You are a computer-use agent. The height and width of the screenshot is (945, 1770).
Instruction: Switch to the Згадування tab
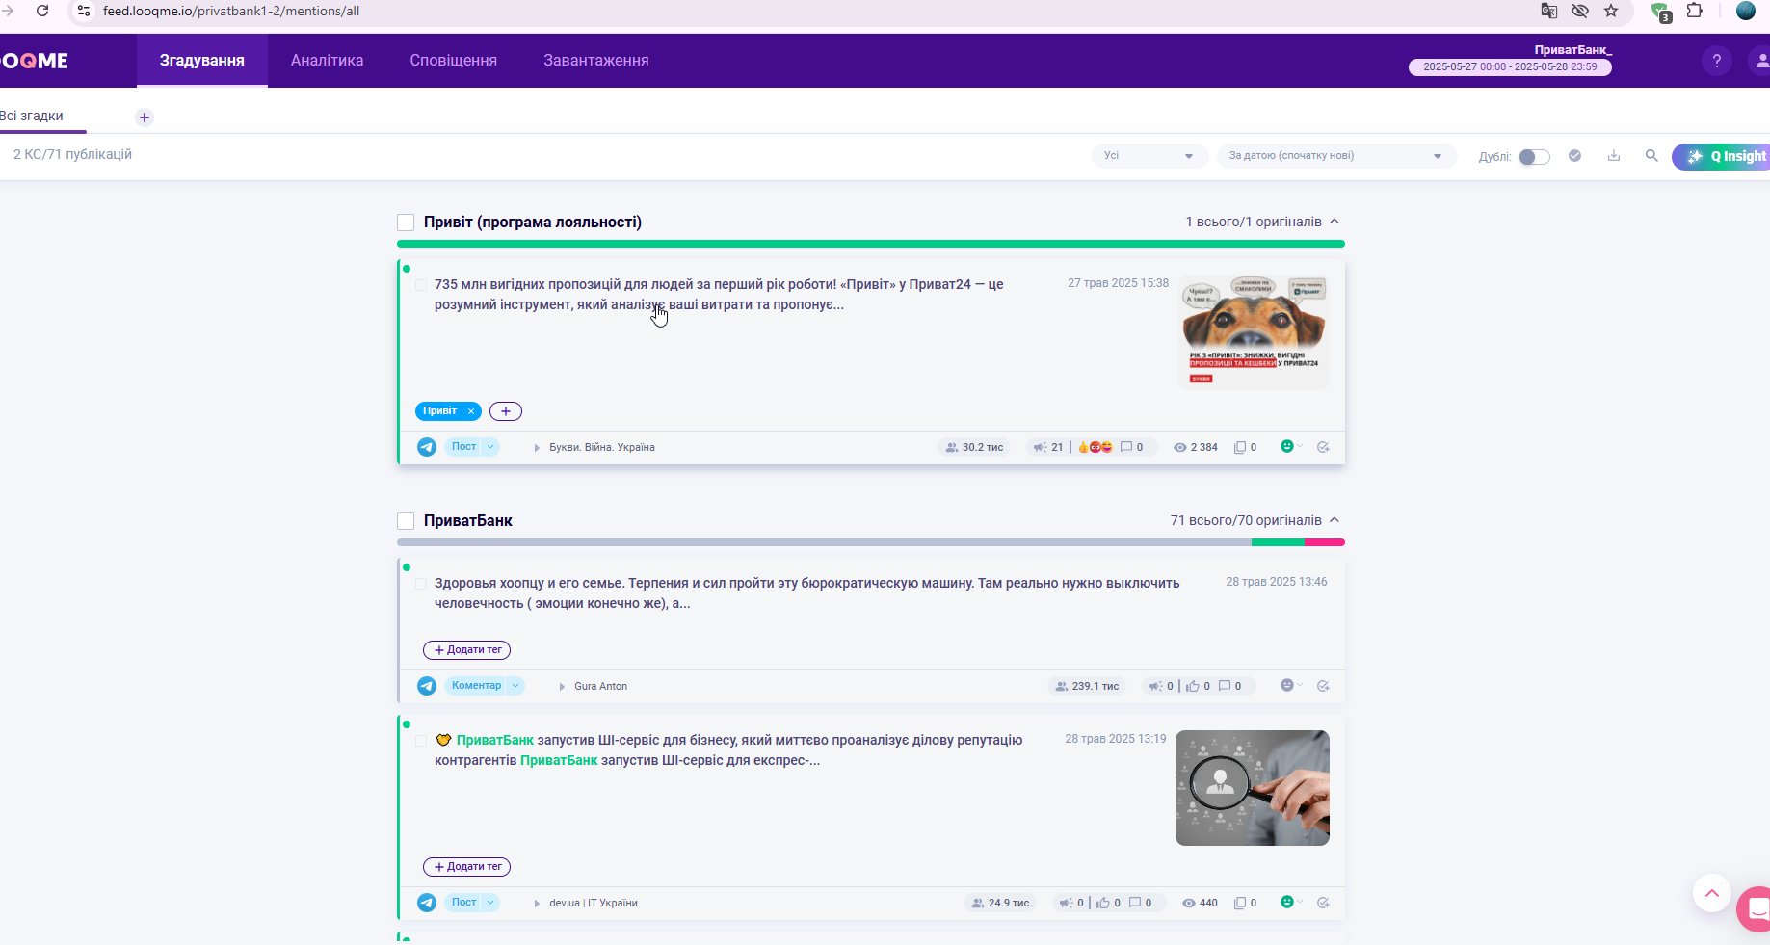202,61
